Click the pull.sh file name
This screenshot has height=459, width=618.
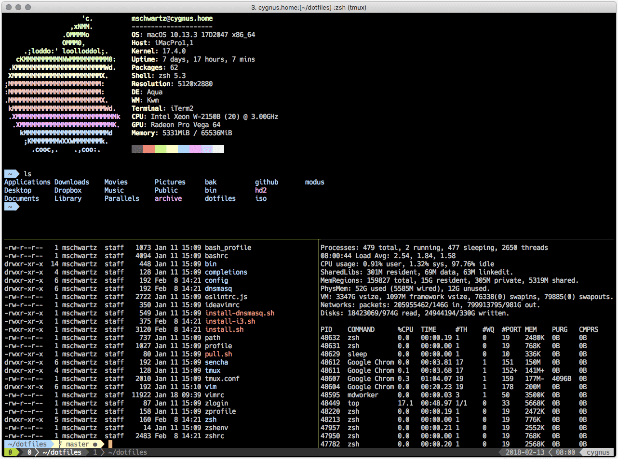click(218, 354)
